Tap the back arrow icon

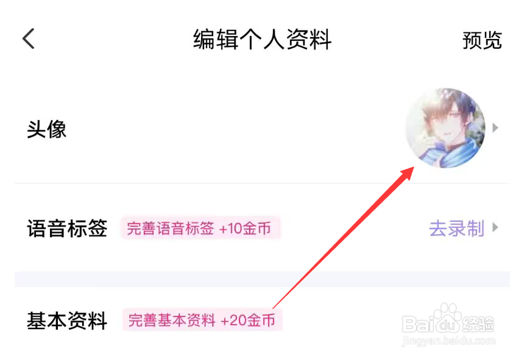(29, 39)
